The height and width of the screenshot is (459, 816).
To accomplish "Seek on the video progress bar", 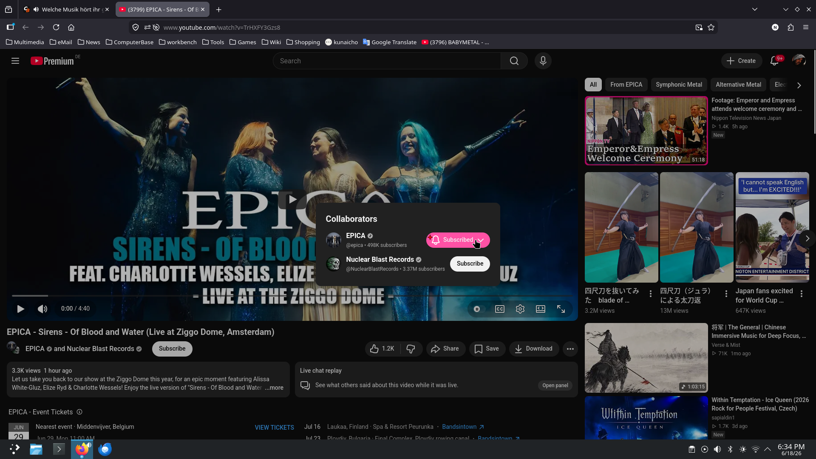I will pos(292,296).
